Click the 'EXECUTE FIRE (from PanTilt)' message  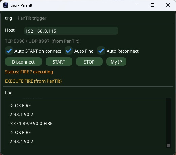coord(33,81)
